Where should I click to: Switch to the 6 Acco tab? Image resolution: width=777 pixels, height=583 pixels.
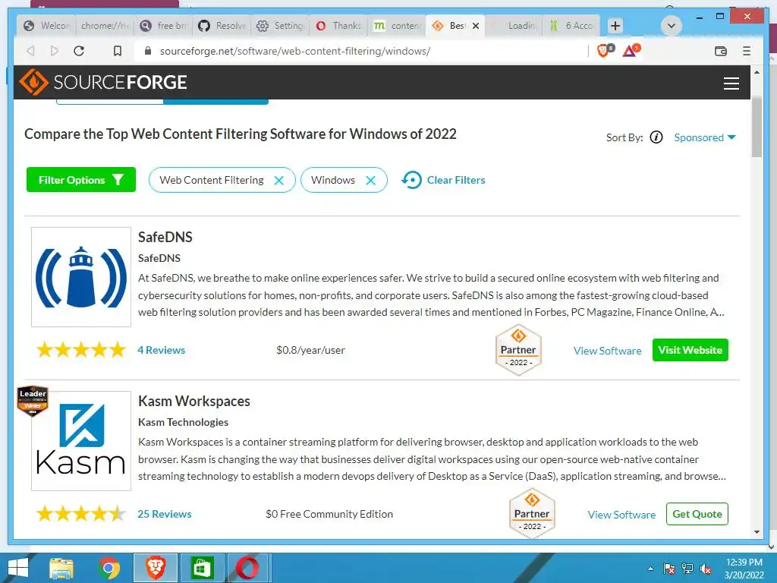(x=573, y=26)
